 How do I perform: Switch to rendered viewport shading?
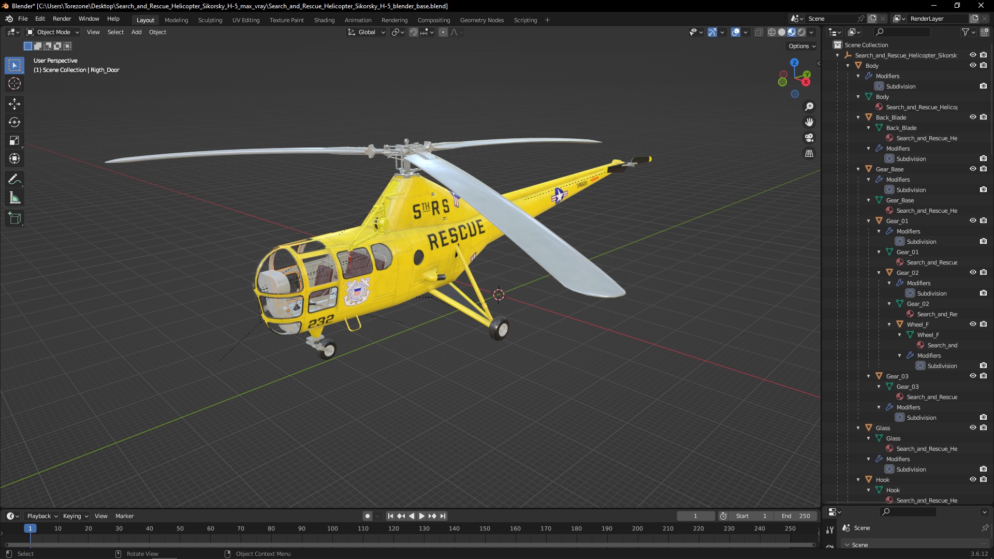pyautogui.click(x=801, y=32)
